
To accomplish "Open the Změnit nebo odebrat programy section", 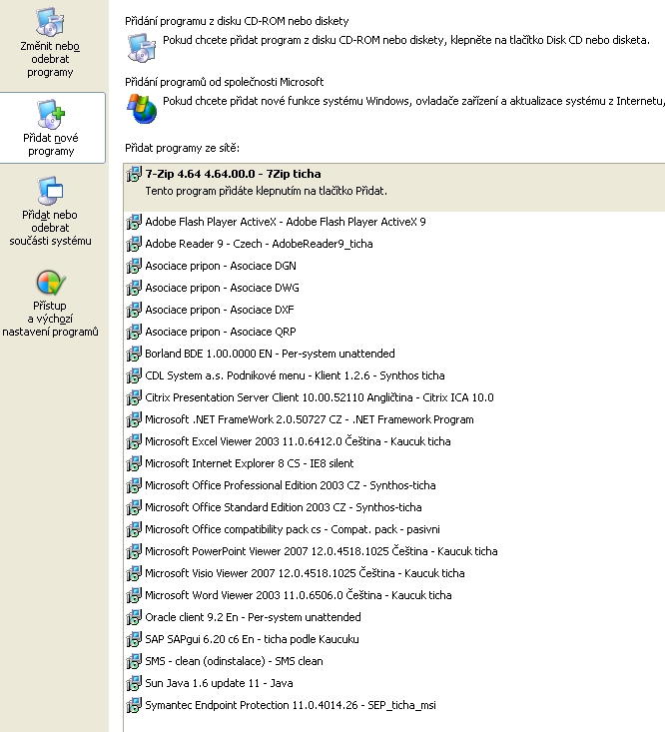I will [50, 43].
